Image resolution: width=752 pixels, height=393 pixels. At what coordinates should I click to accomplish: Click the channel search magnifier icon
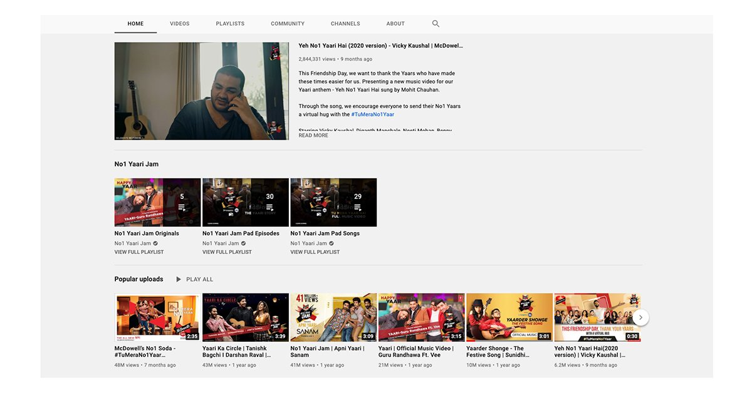[436, 24]
